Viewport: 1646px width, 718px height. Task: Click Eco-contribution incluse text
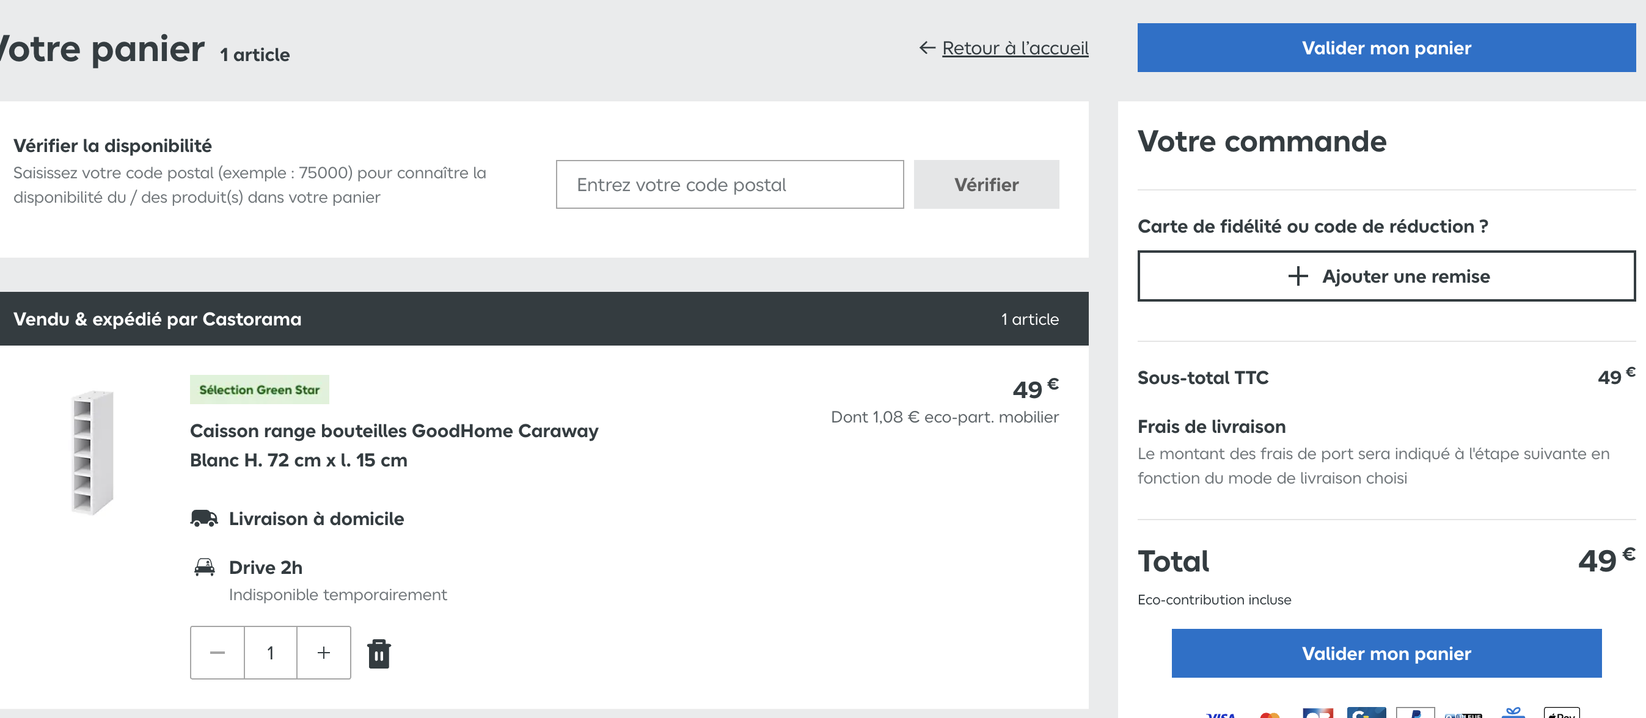click(1214, 600)
